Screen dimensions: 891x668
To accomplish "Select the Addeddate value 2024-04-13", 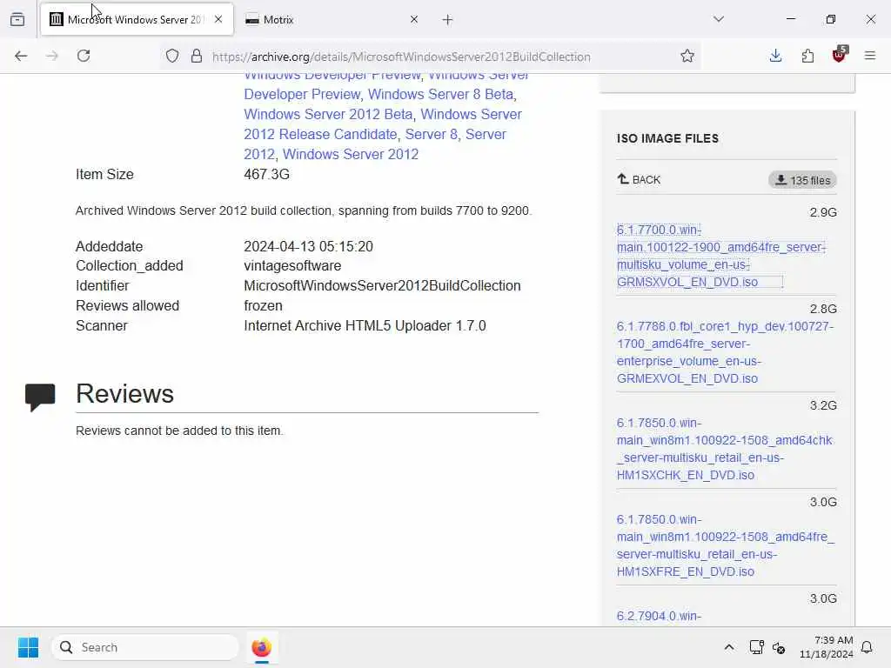I will (x=309, y=246).
